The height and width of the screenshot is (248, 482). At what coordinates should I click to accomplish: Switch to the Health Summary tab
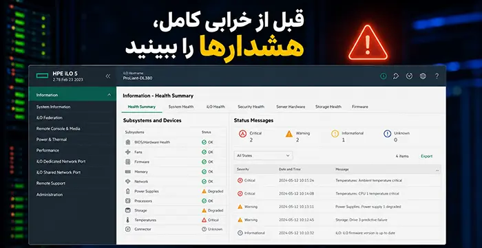[142, 106]
